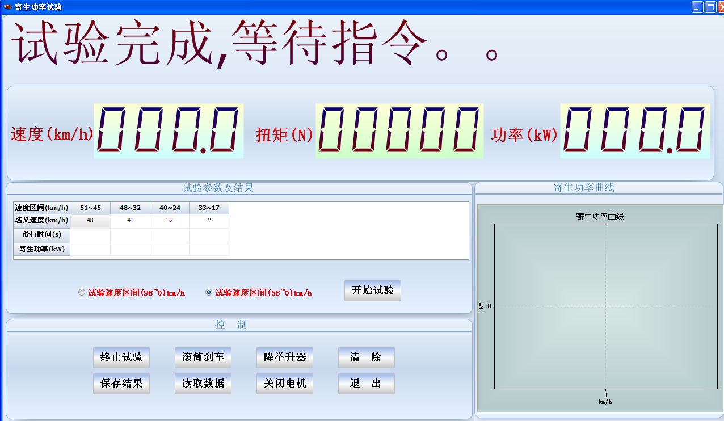Click the nominal speed cell showing 48
The image size is (724, 421).
[90, 221]
